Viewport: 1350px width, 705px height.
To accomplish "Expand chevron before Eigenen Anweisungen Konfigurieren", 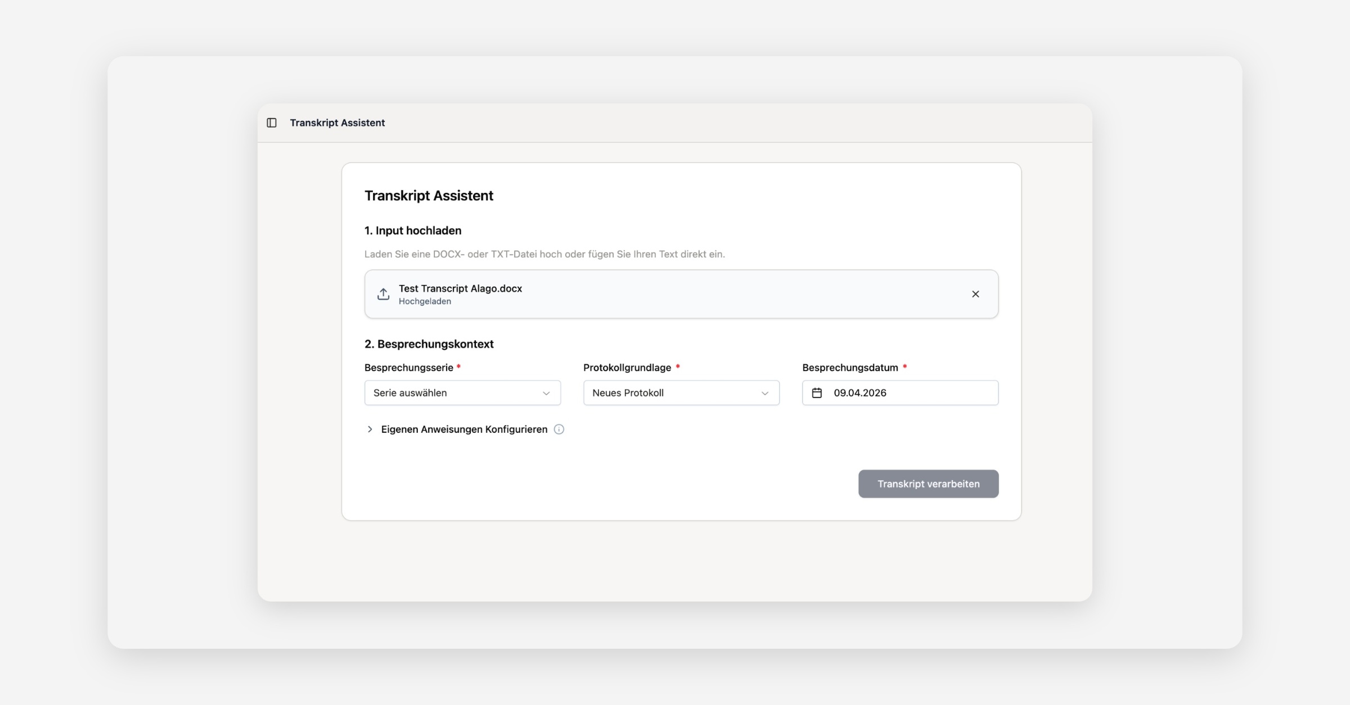I will click(370, 430).
